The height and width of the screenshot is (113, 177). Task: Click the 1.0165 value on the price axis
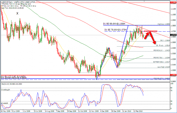coord(174,65)
